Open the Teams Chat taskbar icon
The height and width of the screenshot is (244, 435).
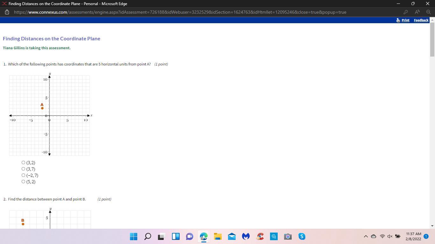pos(189,236)
